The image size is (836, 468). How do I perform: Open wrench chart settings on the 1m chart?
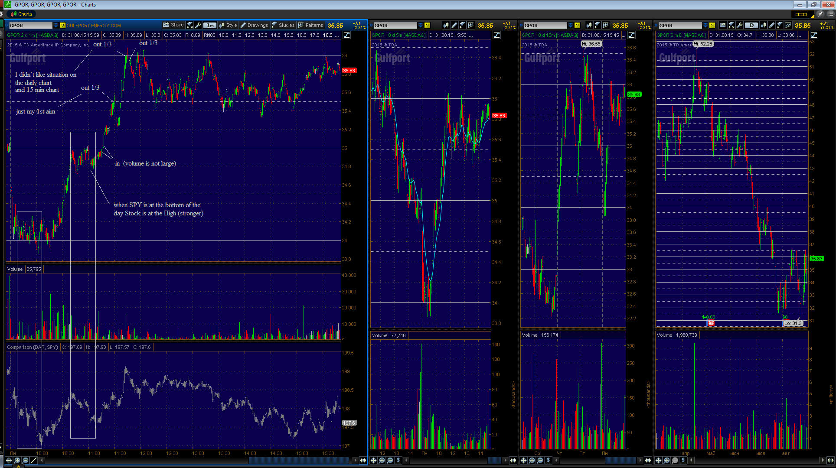tap(198, 25)
